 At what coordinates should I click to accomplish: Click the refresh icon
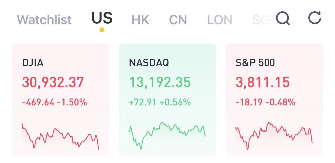point(315,18)
